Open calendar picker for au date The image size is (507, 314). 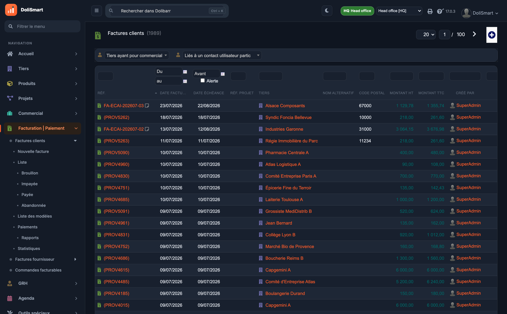click(185, 81)
